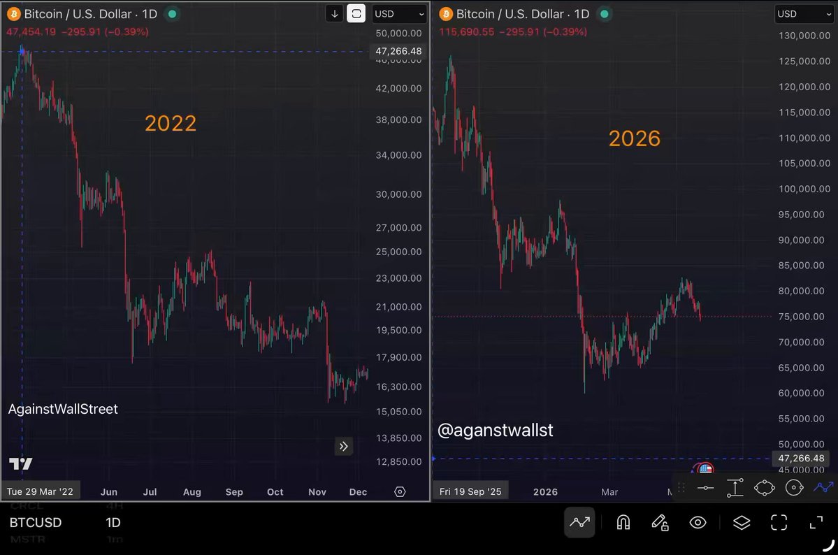Click the Bitcoin icon on right chart
Image resolution: width=838 pixels, height=555 pixels.
point(446,14)
